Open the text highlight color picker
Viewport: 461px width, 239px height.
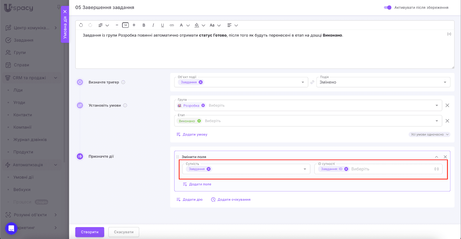[x=197, y=25]
